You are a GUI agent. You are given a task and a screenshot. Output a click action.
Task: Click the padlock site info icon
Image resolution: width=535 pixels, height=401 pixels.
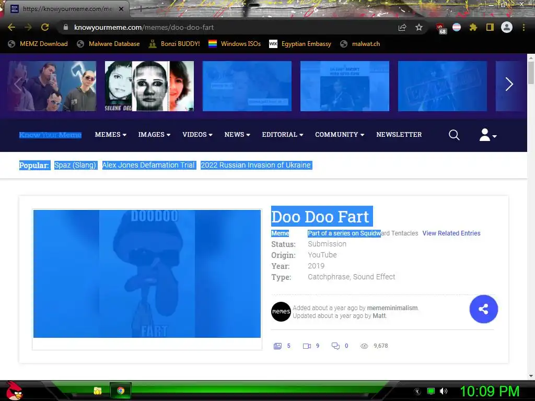(x=66, y=27)
